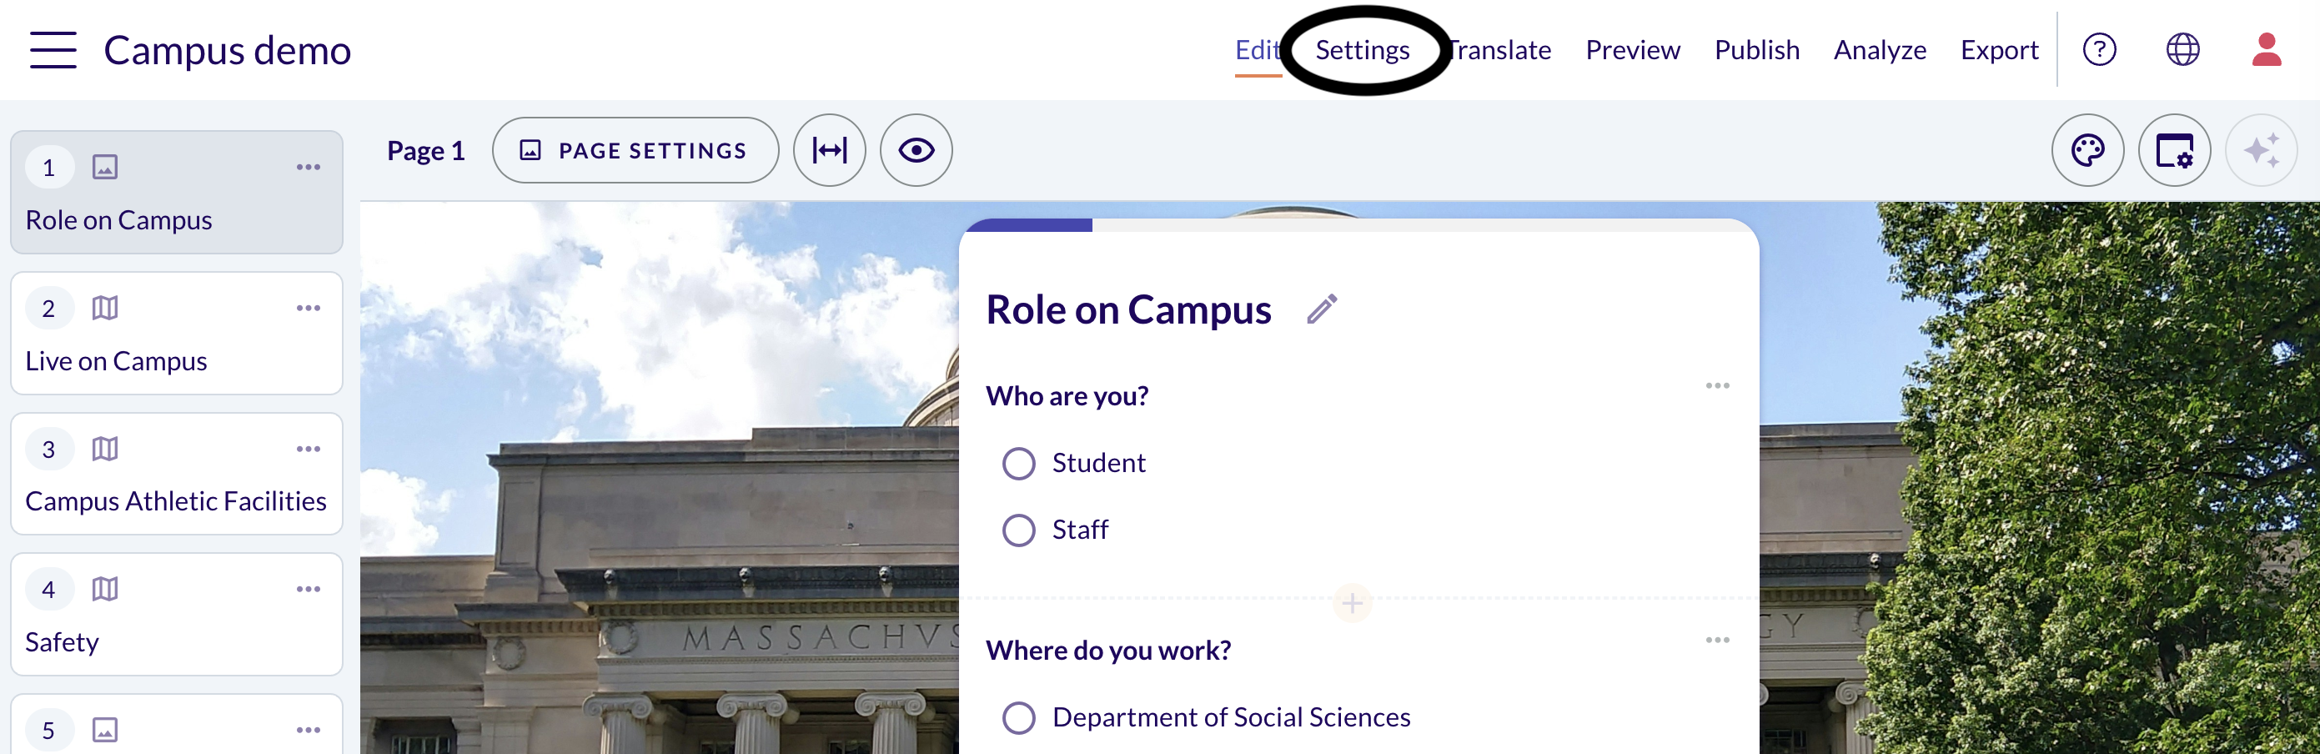Toggle the page visibility eye icon
Image resolution: width=2320 pixels, height=754 pixels.
click(x=916, y=150)
